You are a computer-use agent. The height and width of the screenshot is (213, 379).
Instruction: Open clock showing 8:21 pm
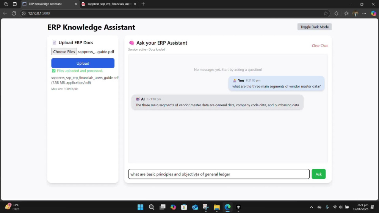pyautogui.click(x=360, y=207)
